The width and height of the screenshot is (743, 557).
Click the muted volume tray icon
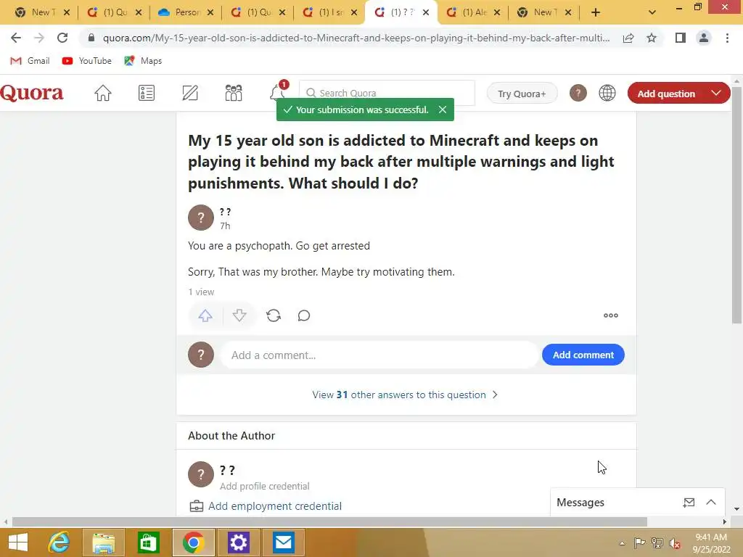click(675, 543)
